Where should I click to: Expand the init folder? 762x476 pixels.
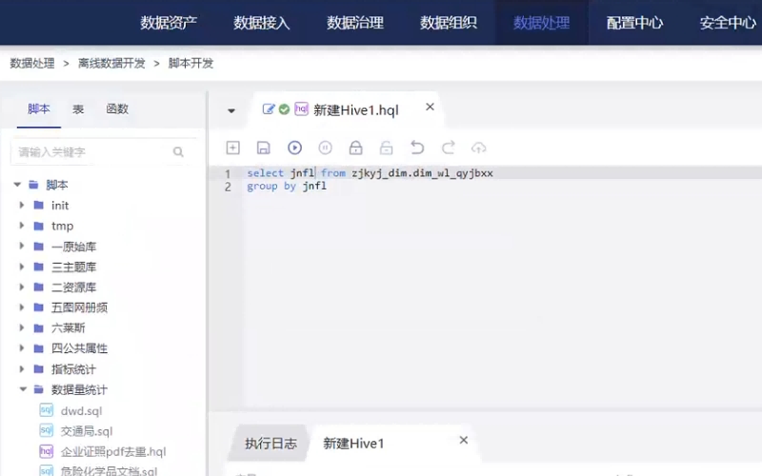pyautogui.click(x=22, y=206)
